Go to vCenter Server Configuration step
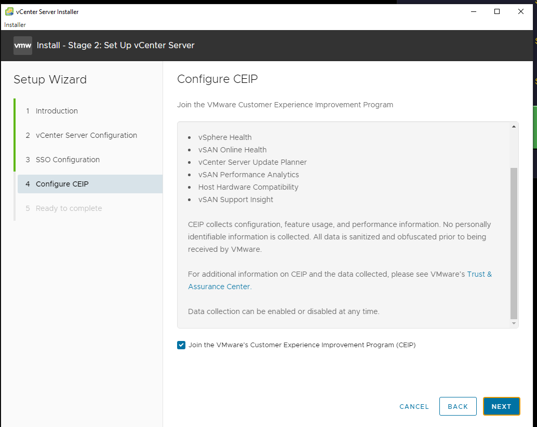 [x=81, y=135]
